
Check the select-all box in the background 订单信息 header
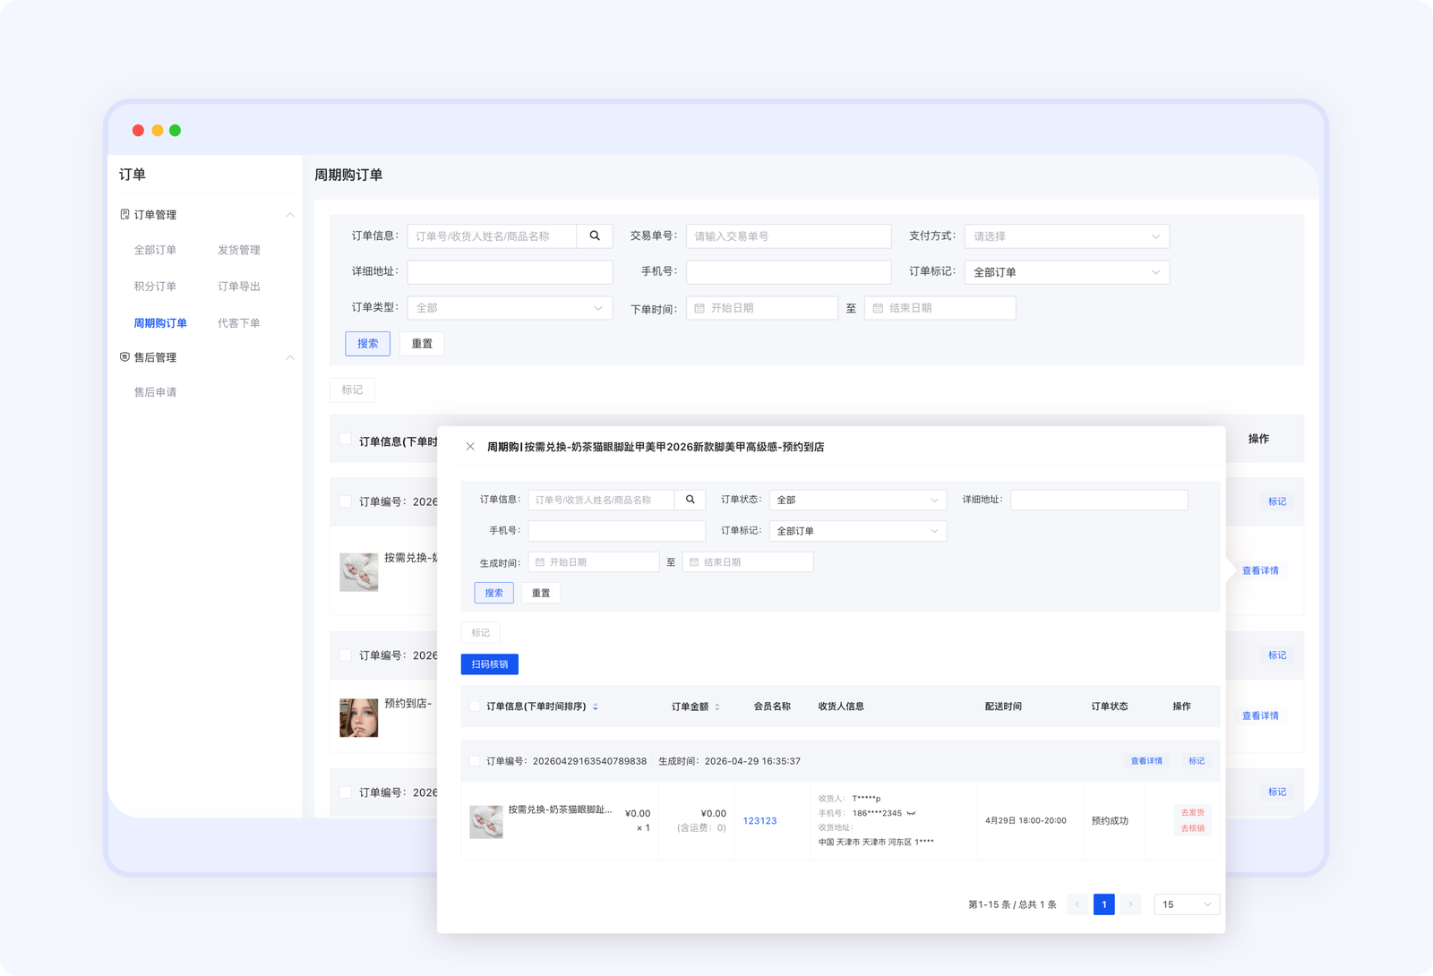tap(346, 439)
